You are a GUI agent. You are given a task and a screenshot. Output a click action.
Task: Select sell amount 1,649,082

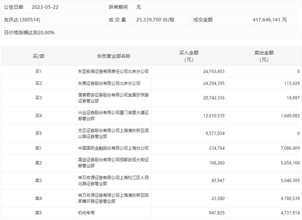pos(290,116)
